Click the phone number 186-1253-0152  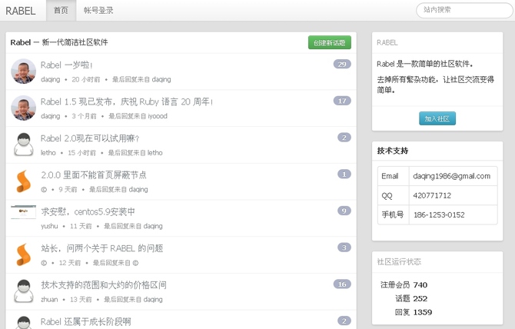pyautogui.click(x=439, y=215)
